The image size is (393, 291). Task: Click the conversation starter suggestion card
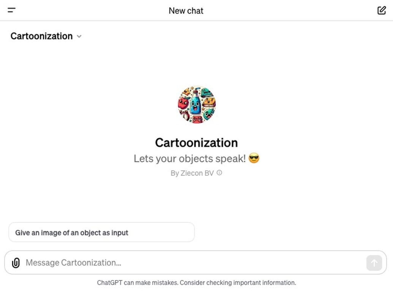101,232
